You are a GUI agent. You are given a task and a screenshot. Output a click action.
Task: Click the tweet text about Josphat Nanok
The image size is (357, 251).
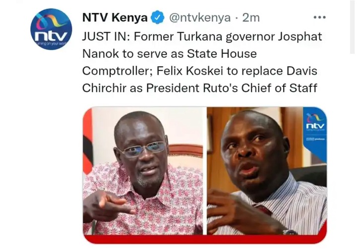tap(202, 62)
